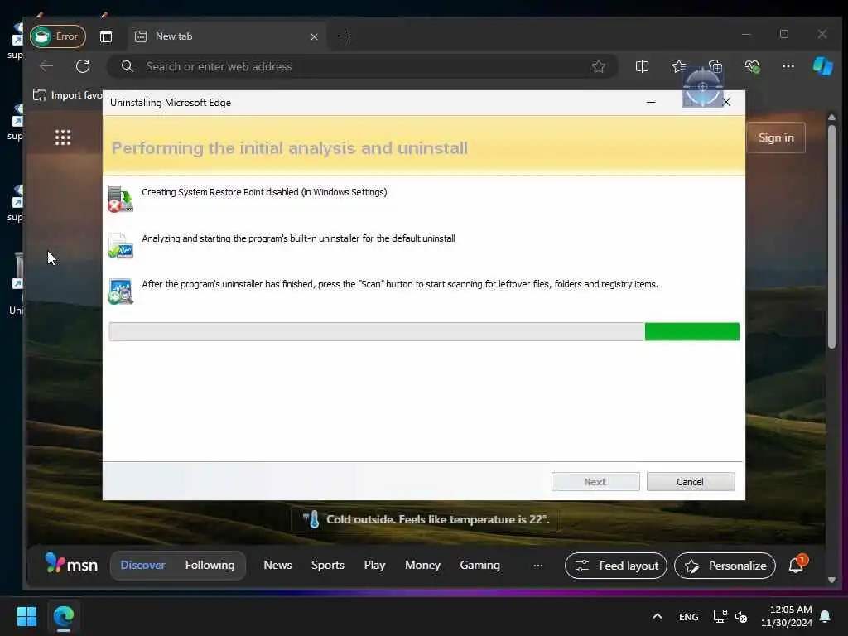Launch the Copilot sidebar icon
This screenshot has height=636, width=848.
(822, 66)
